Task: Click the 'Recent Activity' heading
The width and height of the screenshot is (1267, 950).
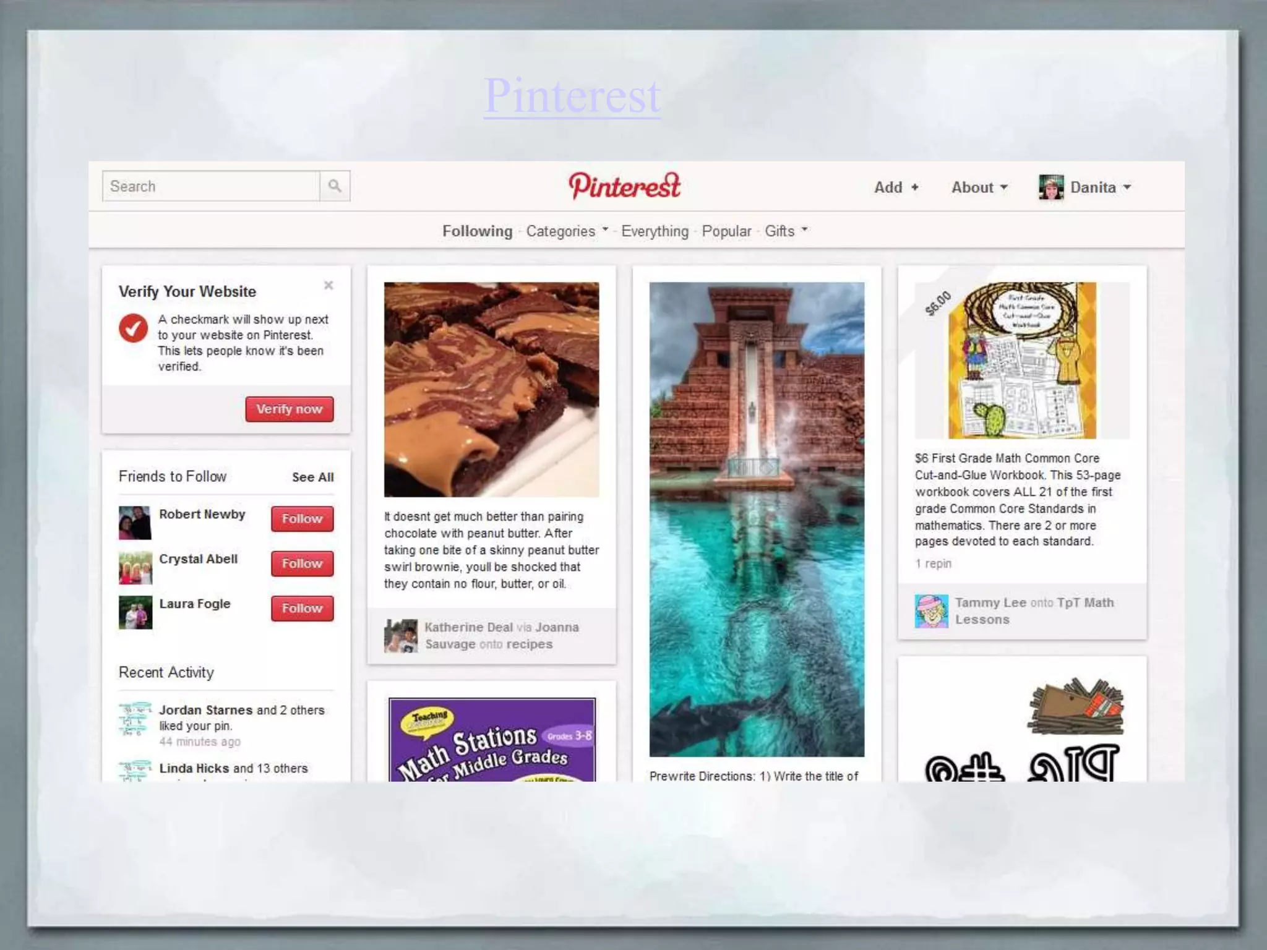Action: pos(166,672)
